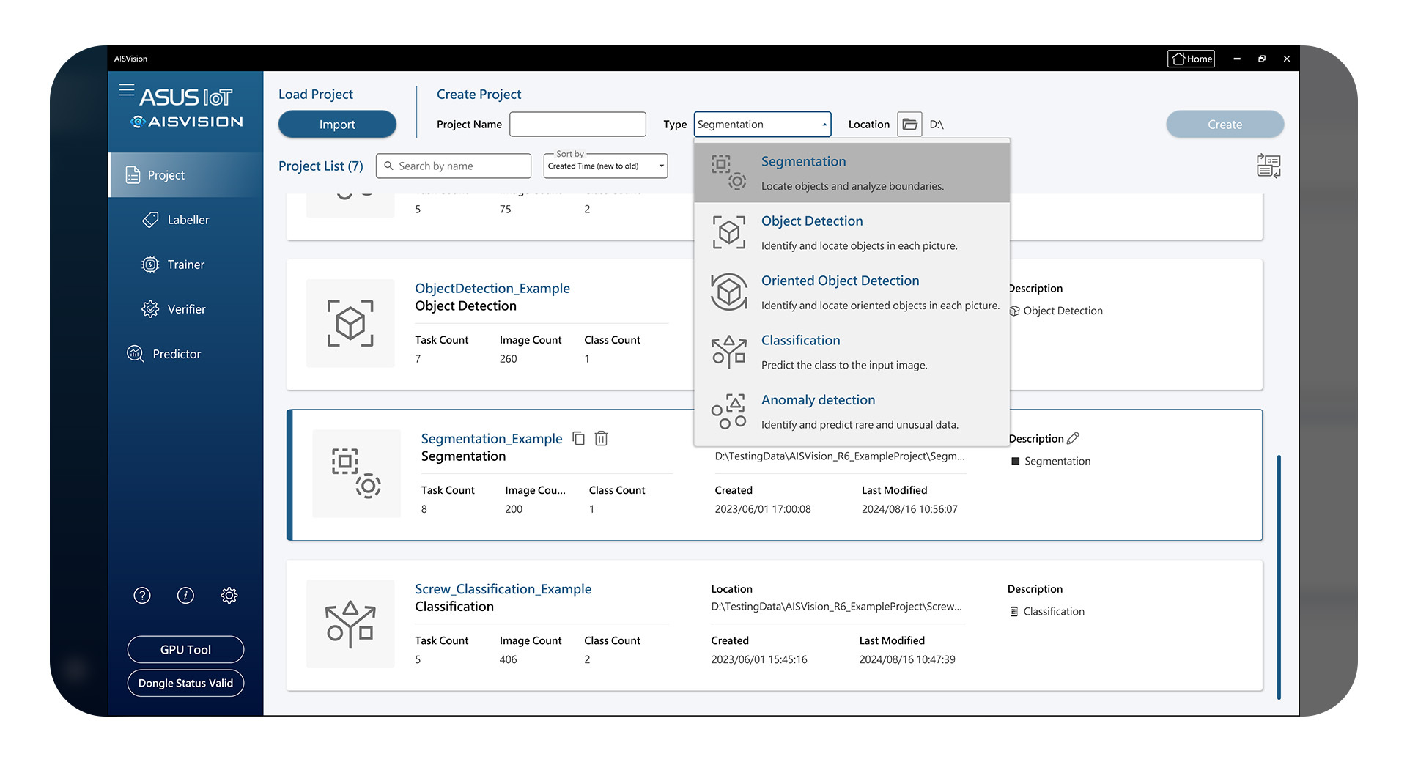Collapse the Type dropdown box
The height and width of the screenshot is (762, 1407).
[x=762, y=125]
